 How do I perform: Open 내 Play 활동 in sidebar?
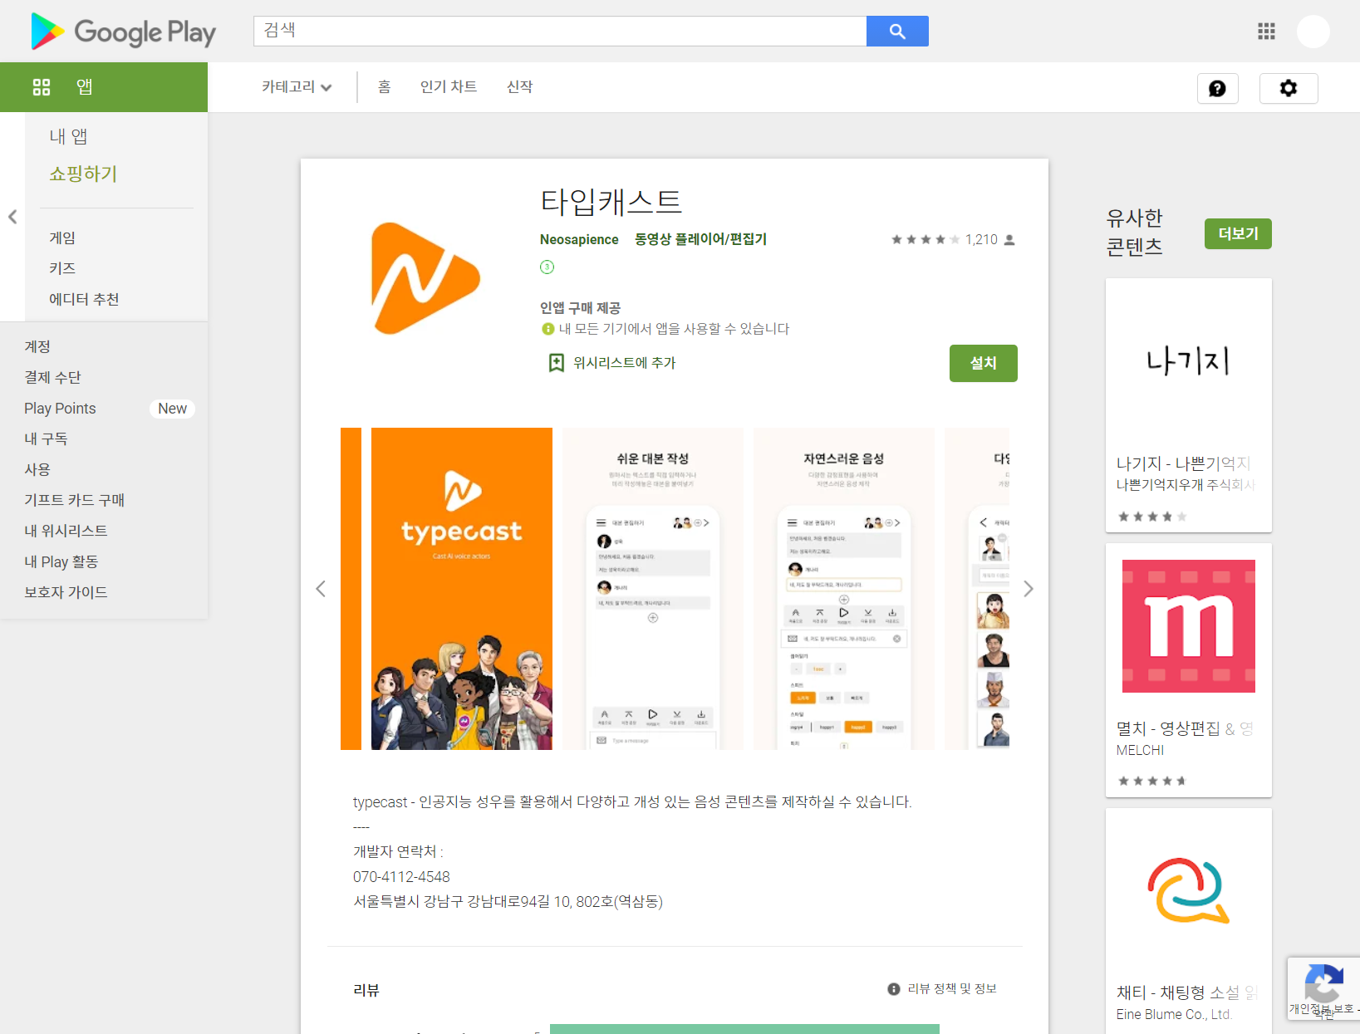click(x=61, y=561)
